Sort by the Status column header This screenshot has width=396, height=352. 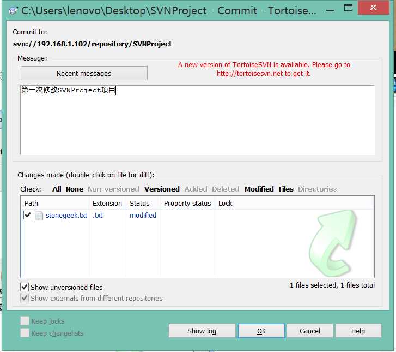(143, 203)
